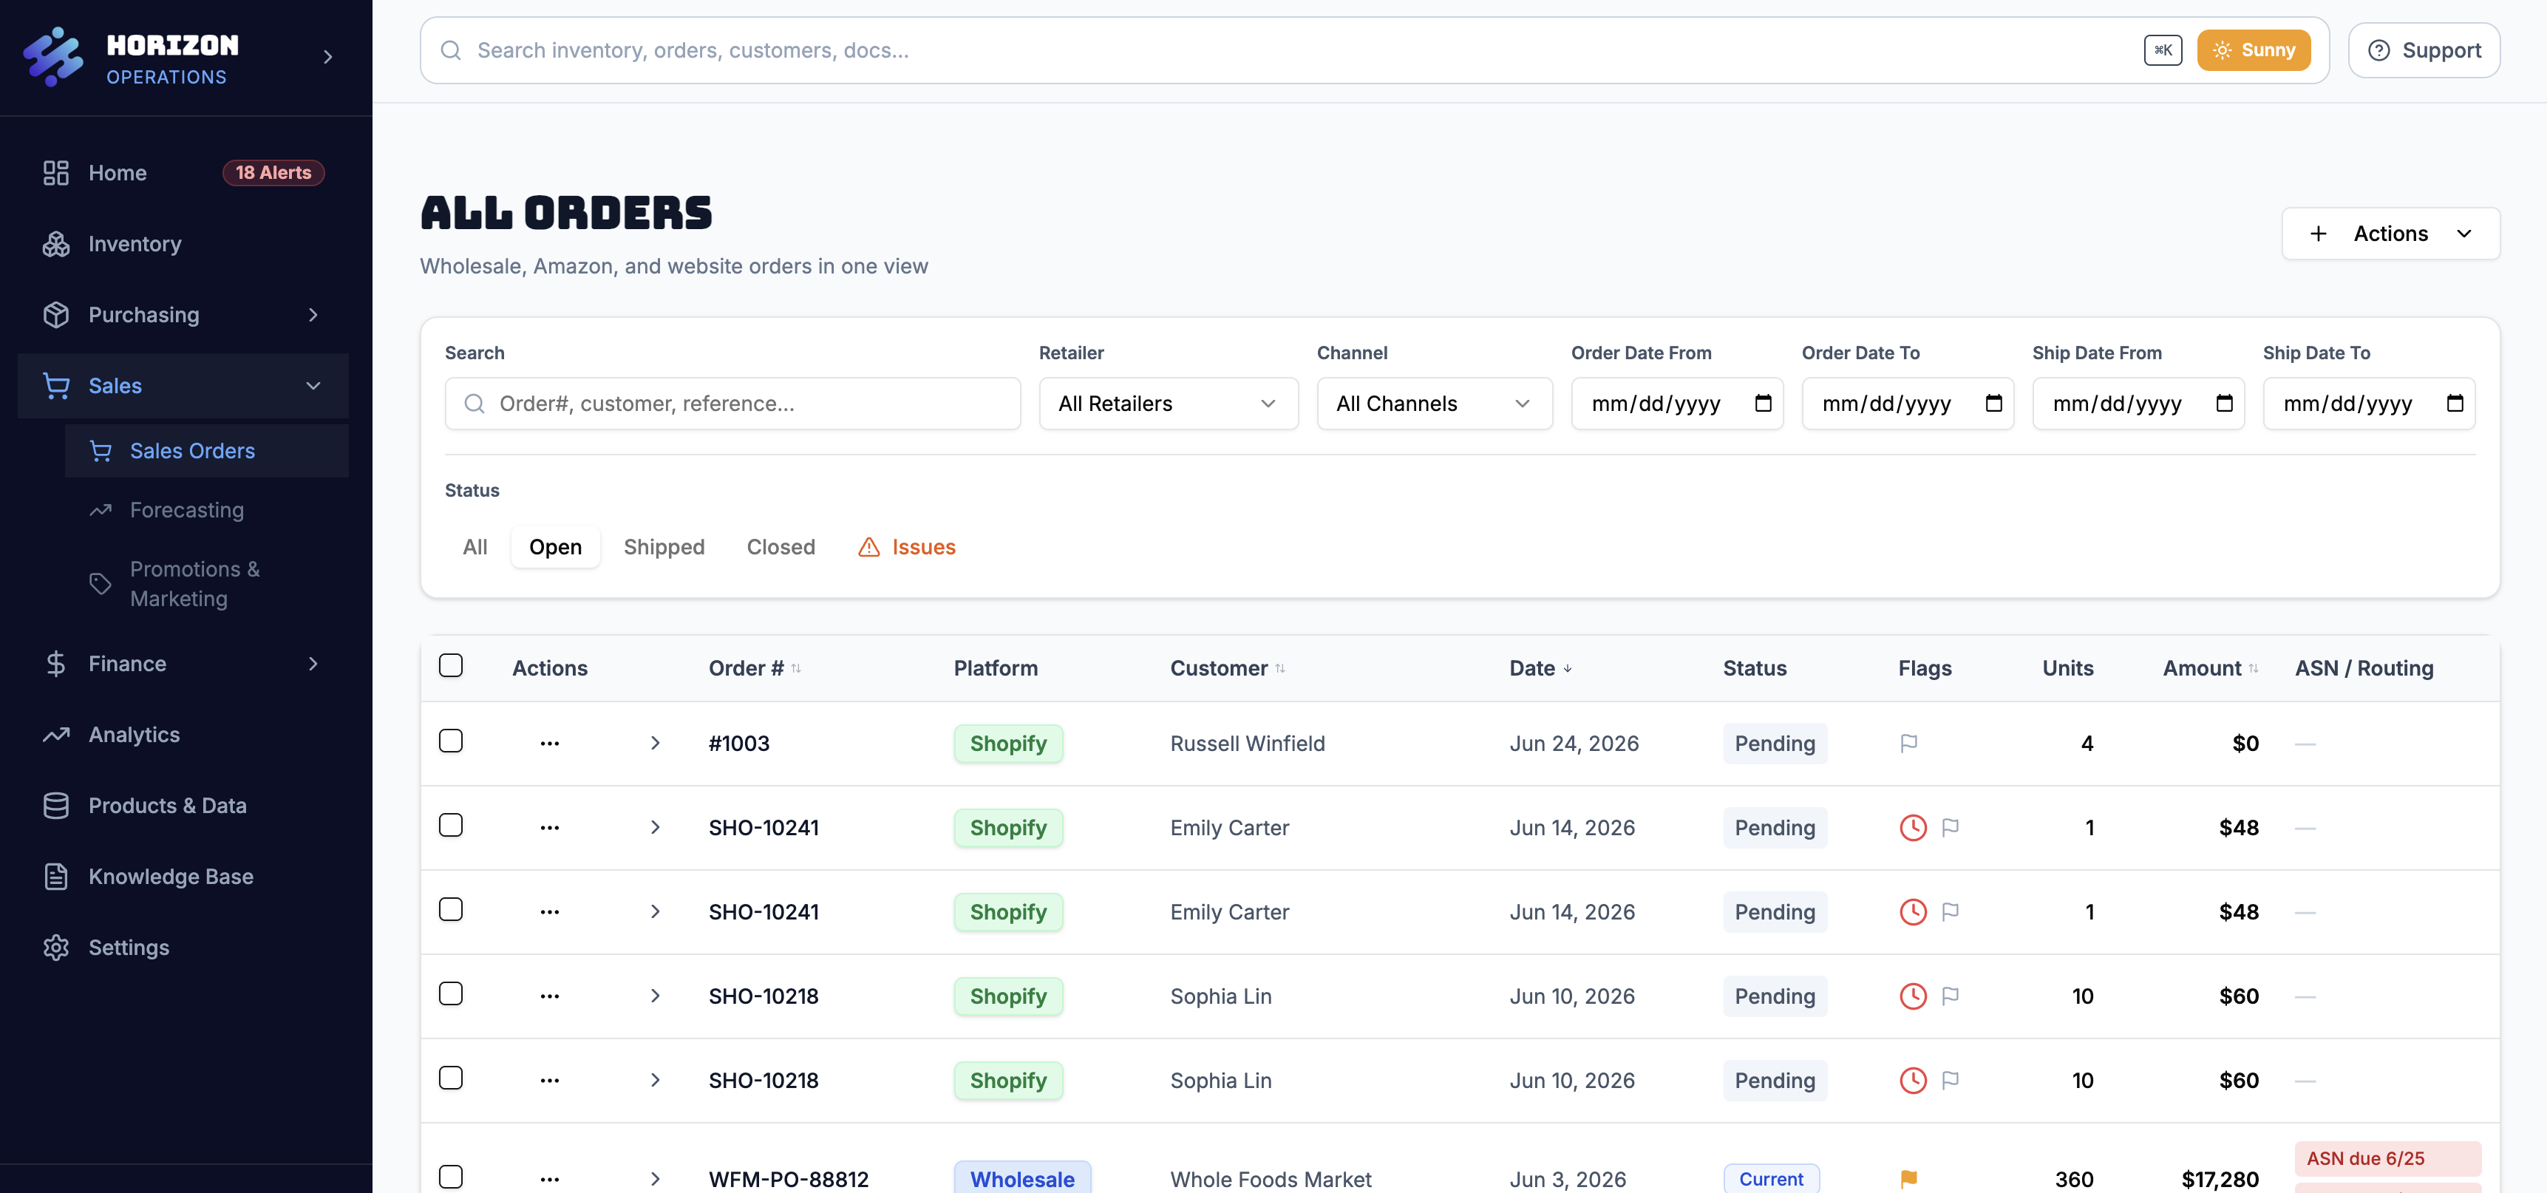Click the Products & Data database icon
The image size is (2547, 1193).
coord(56,806)
